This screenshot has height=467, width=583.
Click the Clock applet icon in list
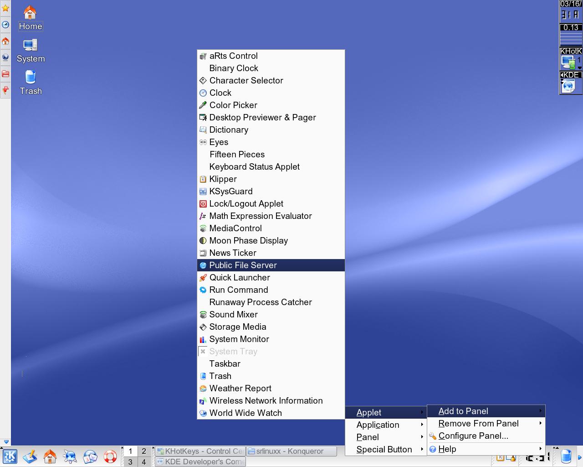[203, 93]
